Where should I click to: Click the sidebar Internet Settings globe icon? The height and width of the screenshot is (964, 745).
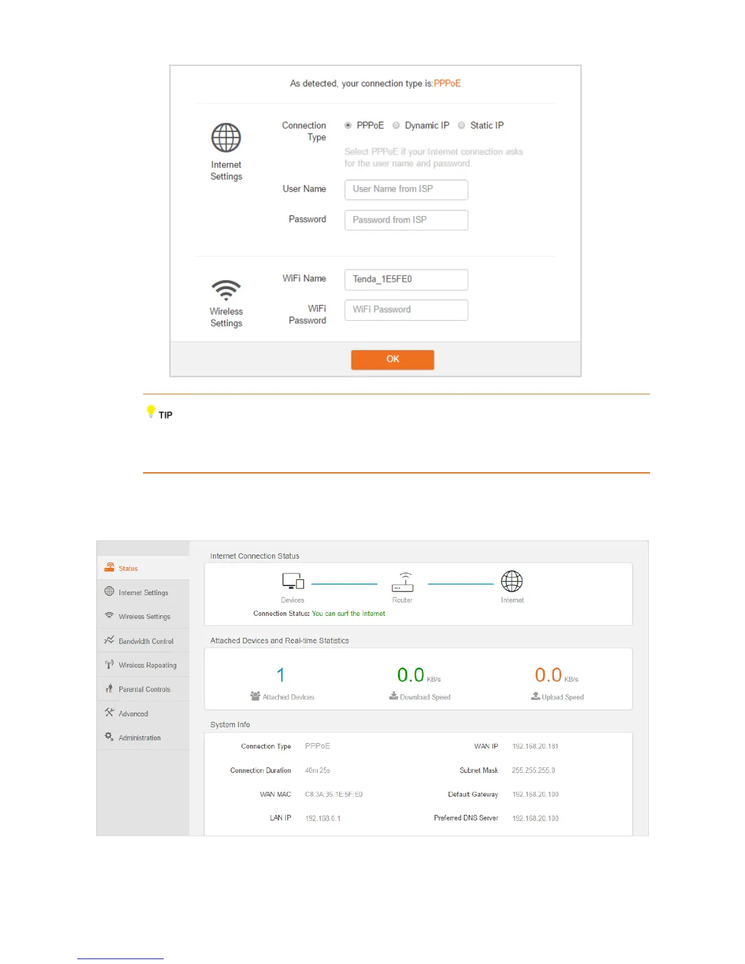(110, 591)
